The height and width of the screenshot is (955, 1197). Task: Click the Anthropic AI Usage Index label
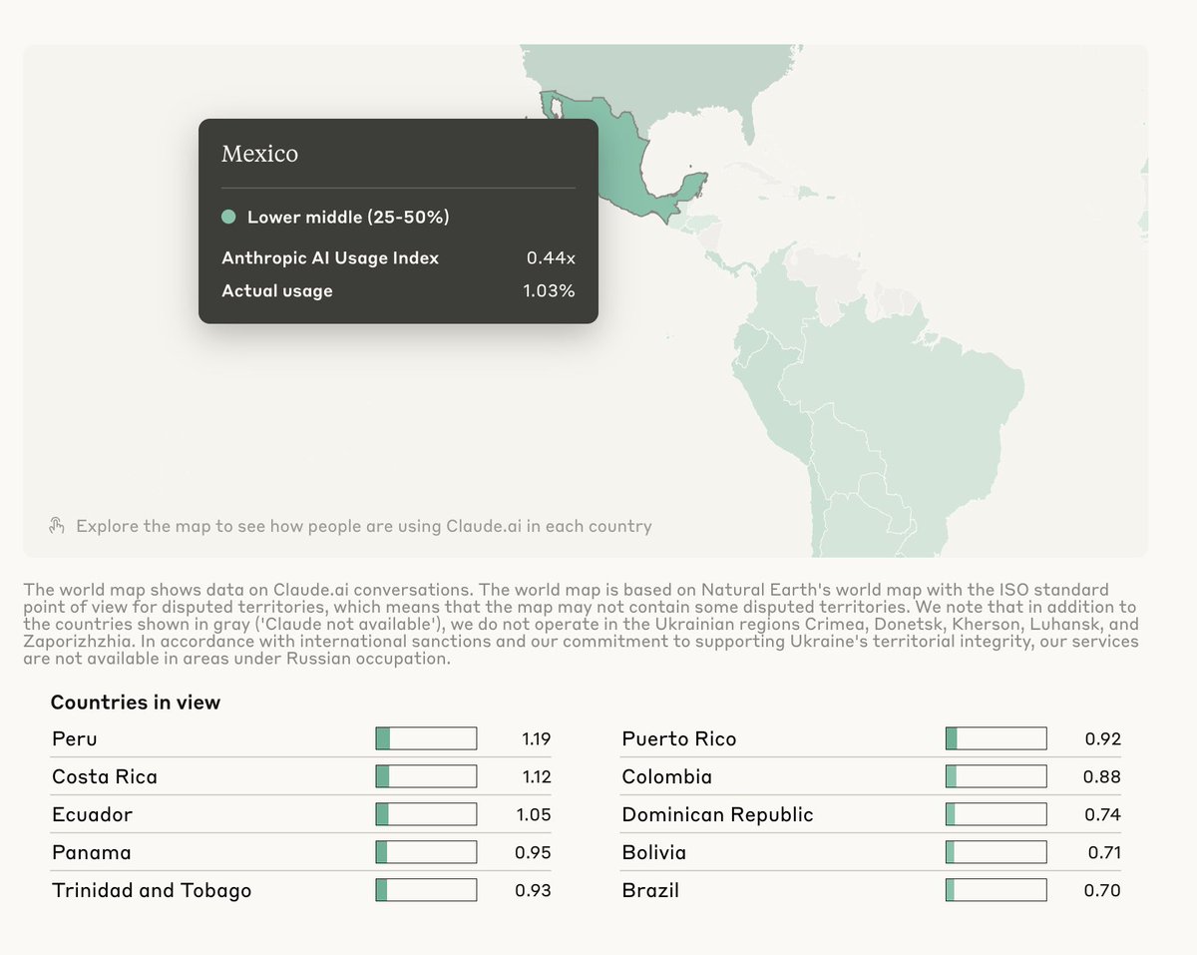pyautogui.click(x=330, y=257)
